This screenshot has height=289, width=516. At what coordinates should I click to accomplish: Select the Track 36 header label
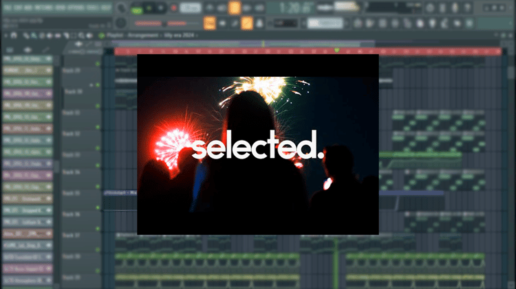point(72,214)
